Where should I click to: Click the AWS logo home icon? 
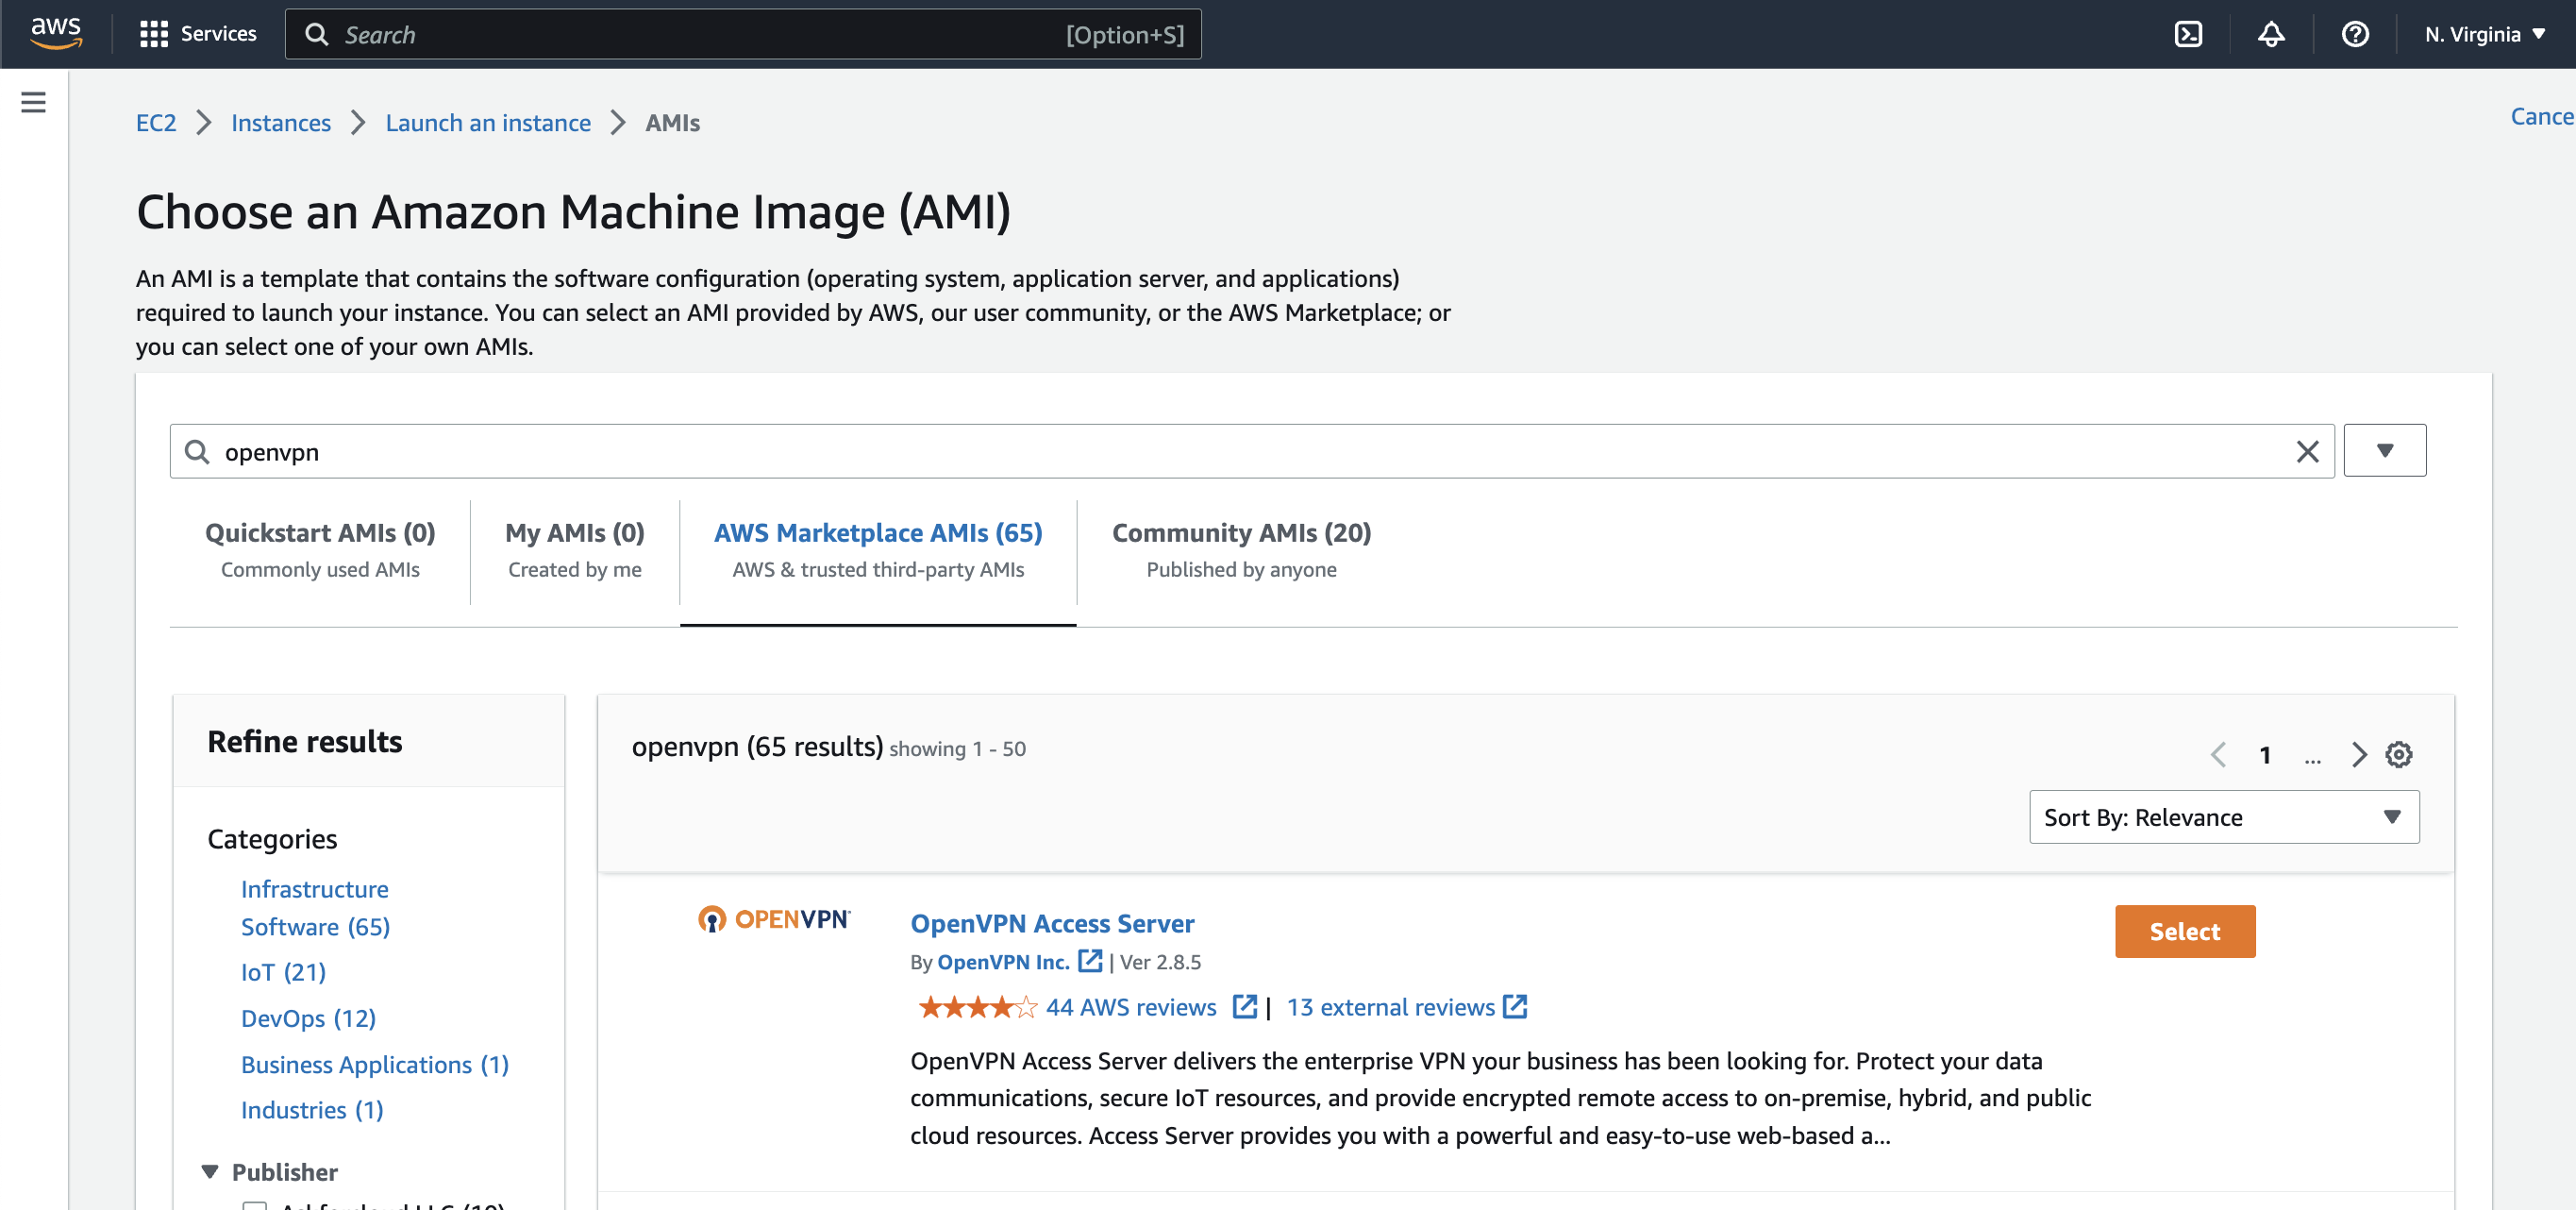(x=56, y=33)
